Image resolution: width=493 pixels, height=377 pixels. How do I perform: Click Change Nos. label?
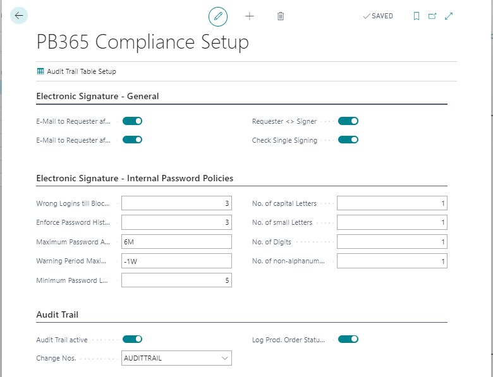coord(56,358)
